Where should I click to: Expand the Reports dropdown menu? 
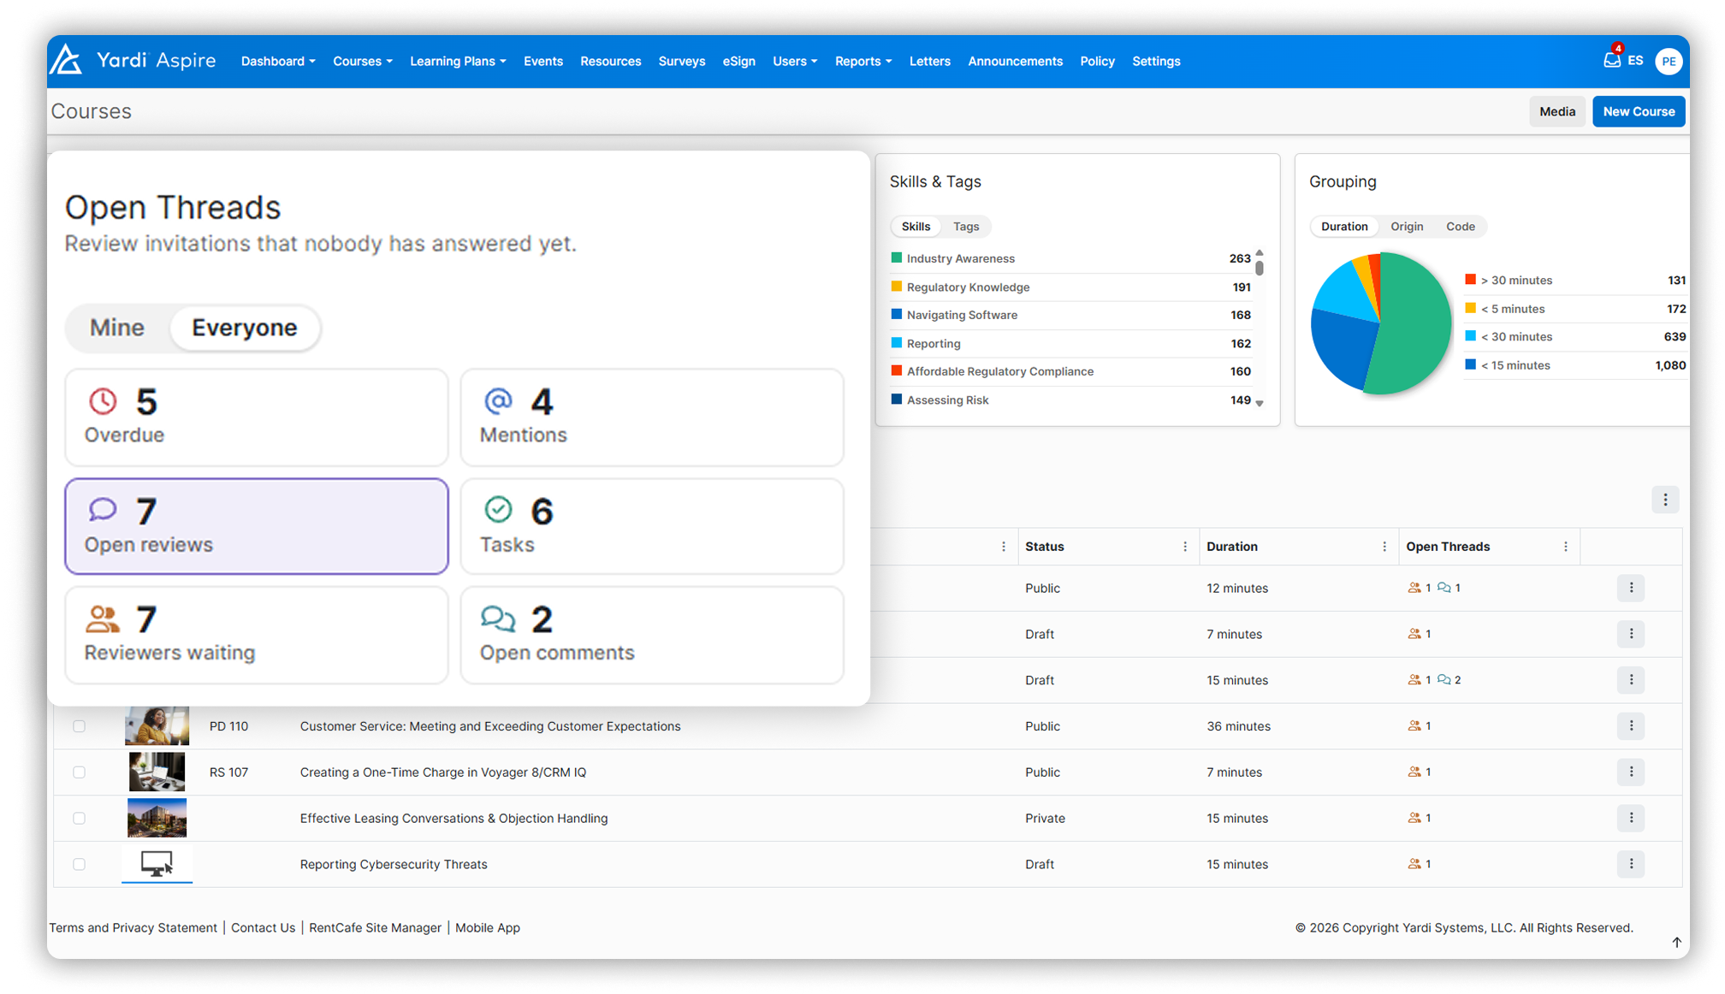[863, 61]
